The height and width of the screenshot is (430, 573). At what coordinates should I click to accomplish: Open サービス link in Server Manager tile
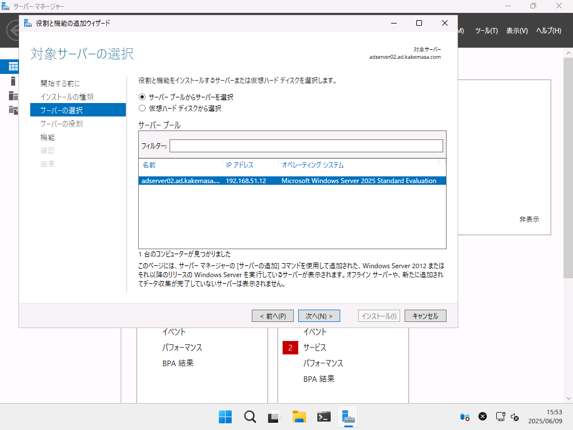point(314,348)
